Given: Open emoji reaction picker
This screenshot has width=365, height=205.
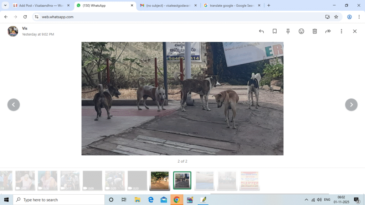Looking at the screenshot, I should click(x=302, y=31).
